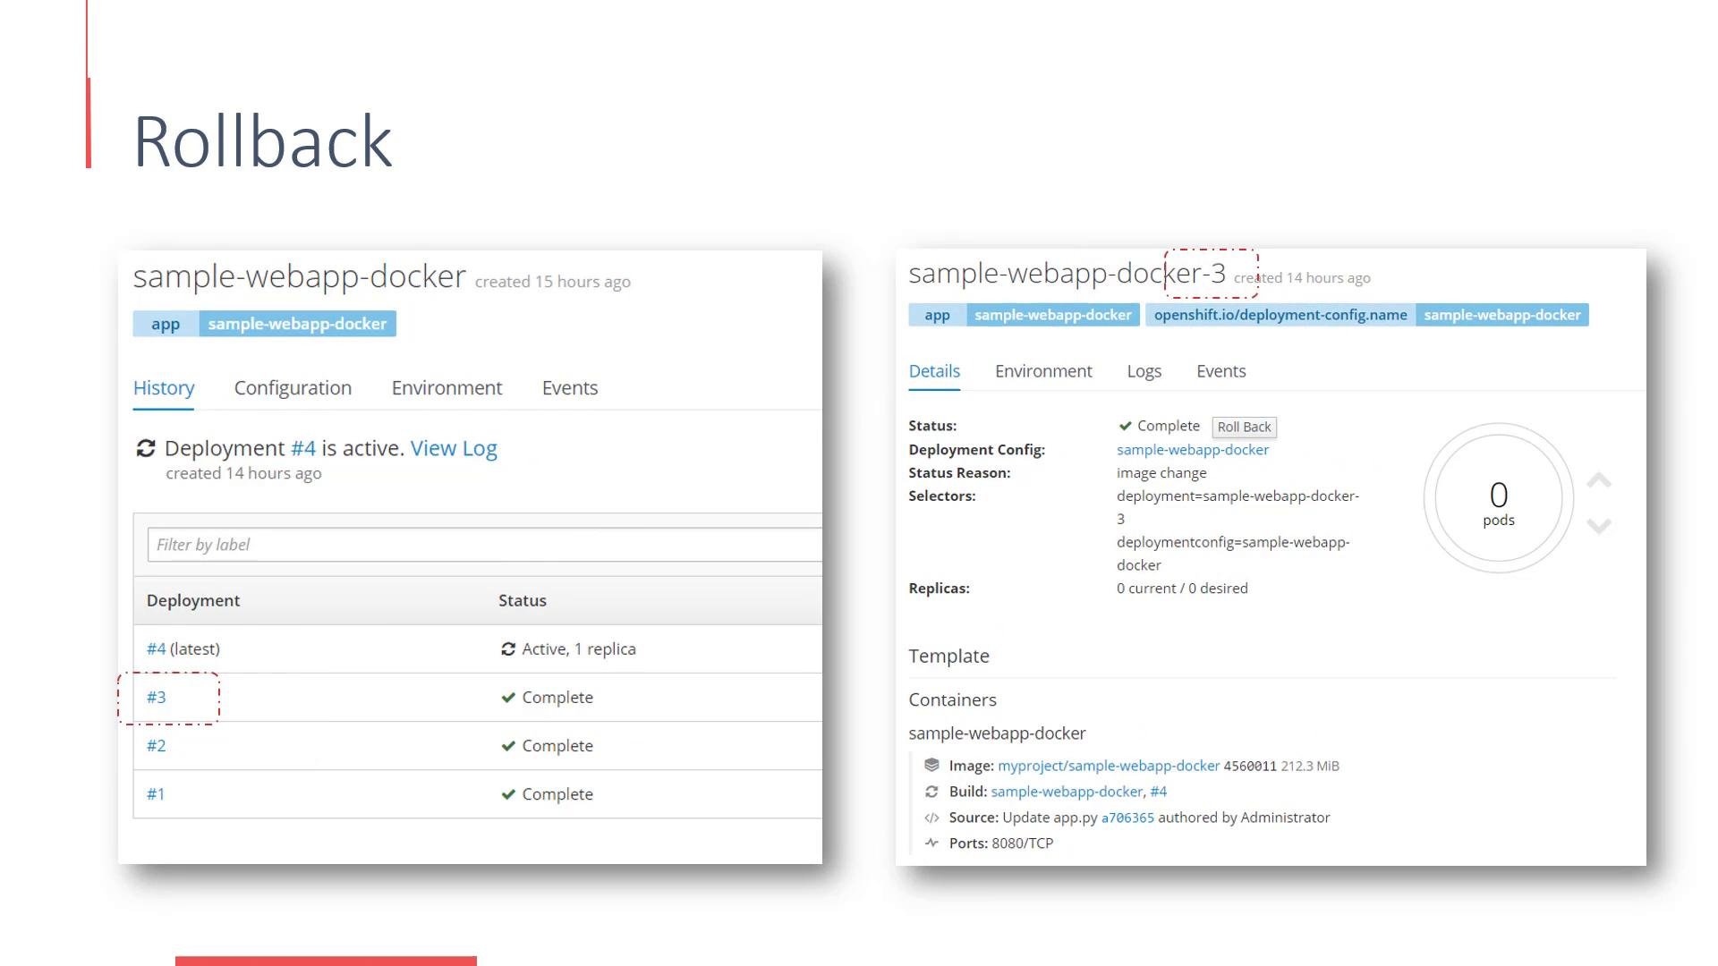Switch to the Configuration tab
The image size is (1718, 966).
(293, 388)
